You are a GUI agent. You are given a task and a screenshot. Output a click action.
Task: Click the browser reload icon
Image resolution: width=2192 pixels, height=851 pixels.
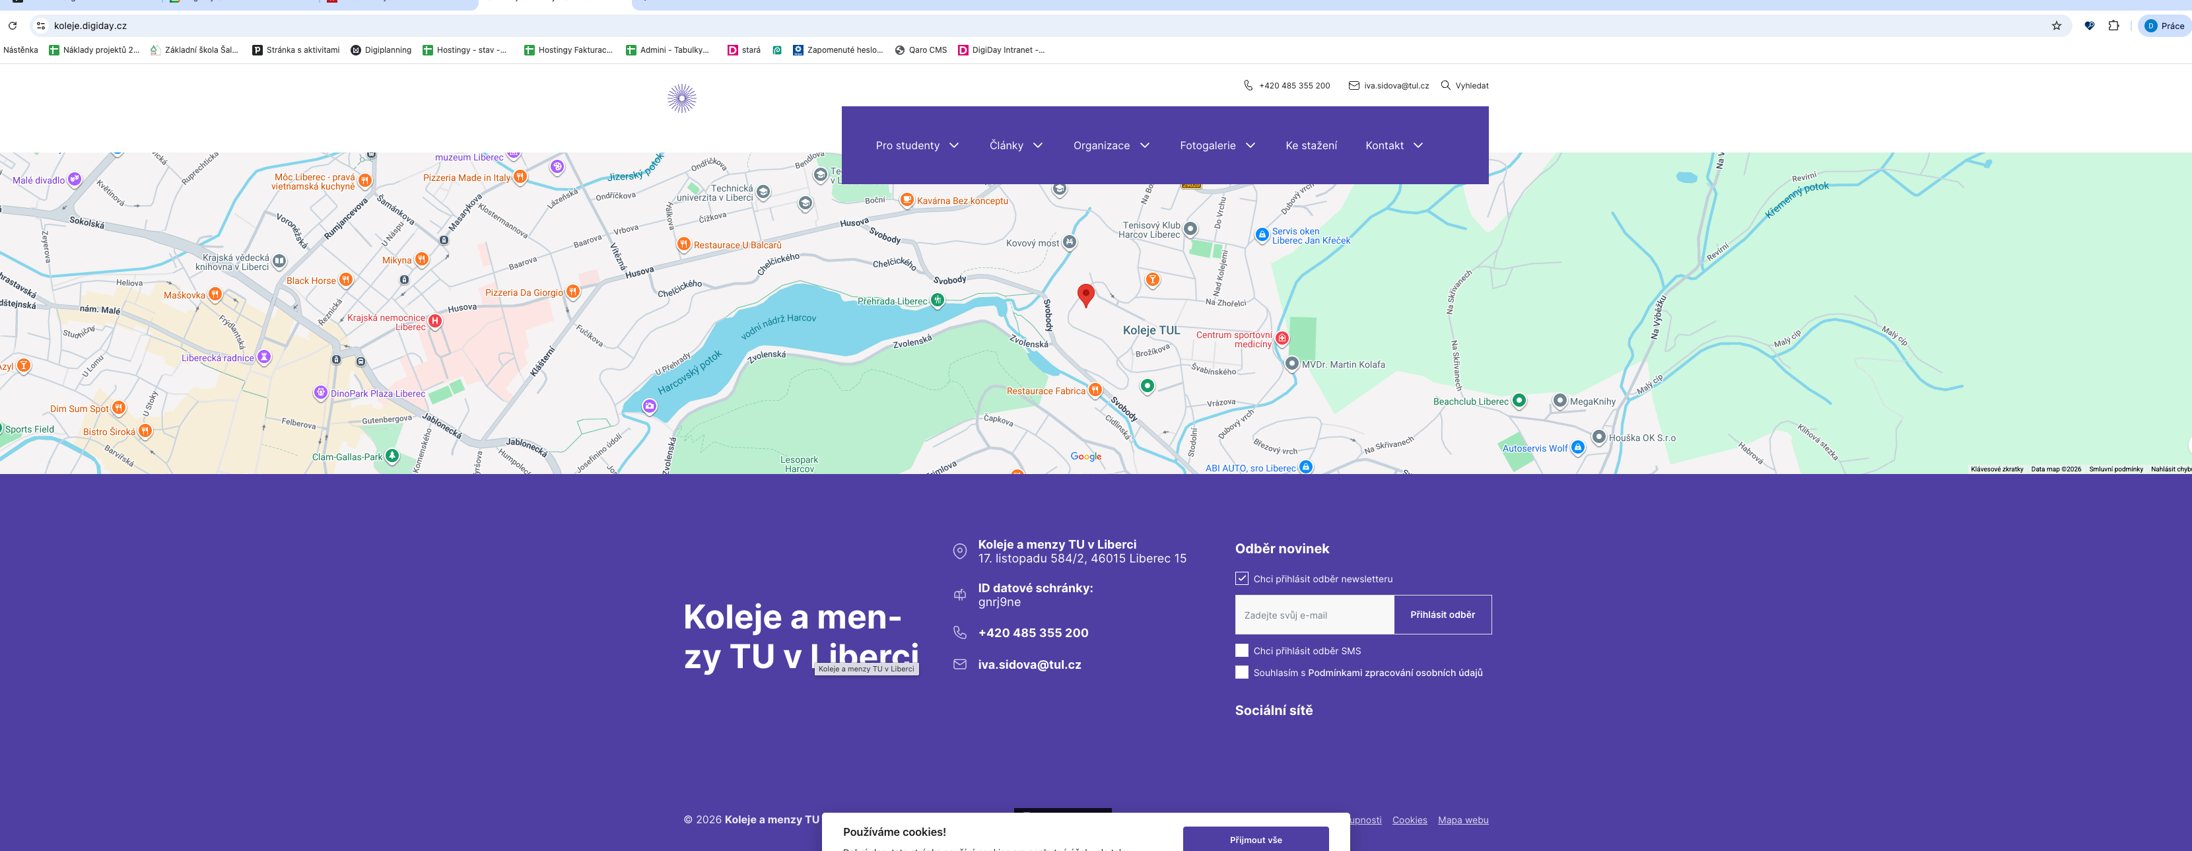tap(13, 26)
